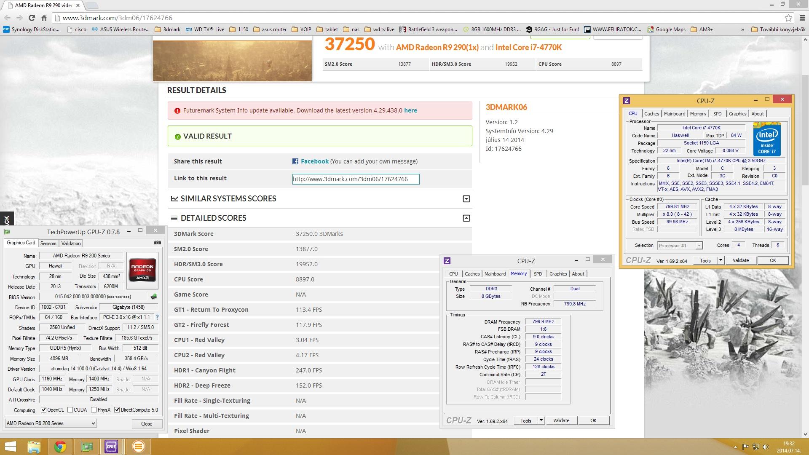The width and height of the screenshot is (809, 455).
Task: Toggle the OpenCL checkbox in GPU-Z
Action: click(43, 410)
